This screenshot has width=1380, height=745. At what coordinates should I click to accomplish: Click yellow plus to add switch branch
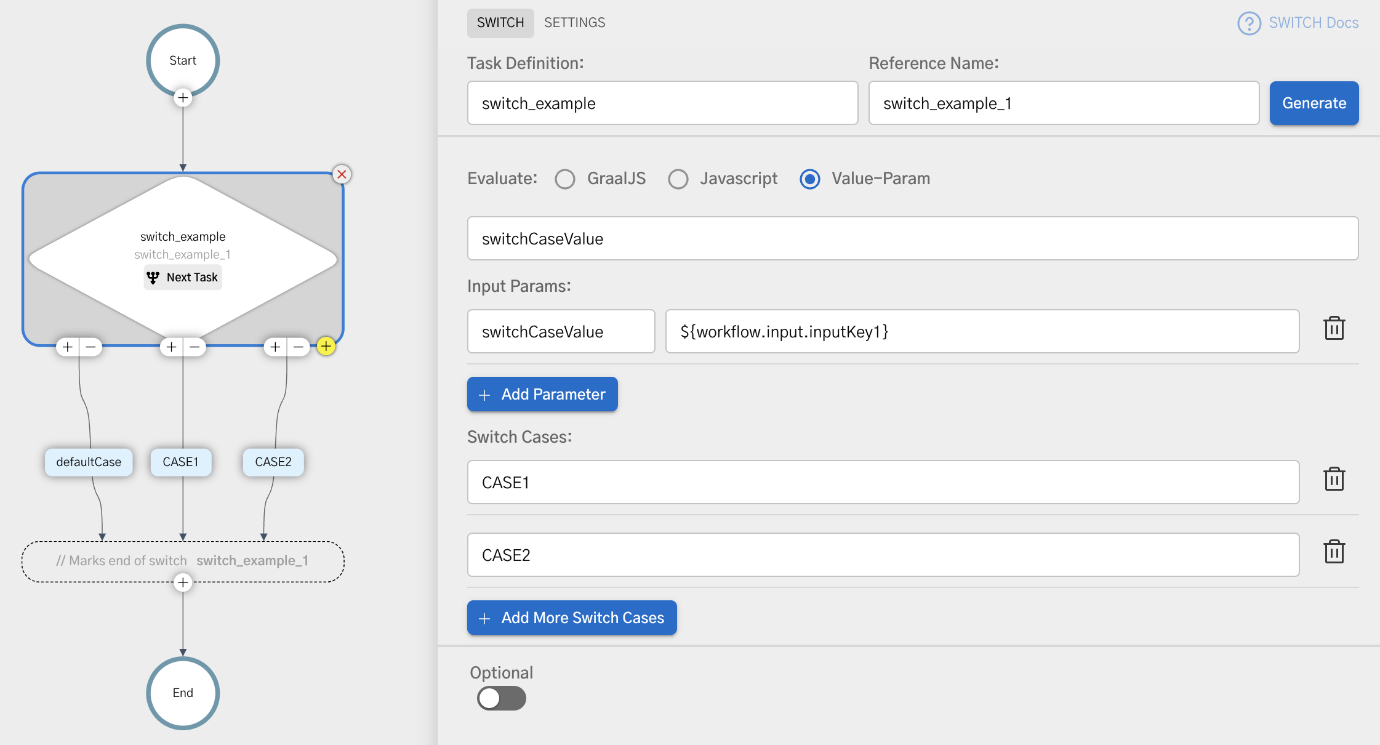pos(326,346)
